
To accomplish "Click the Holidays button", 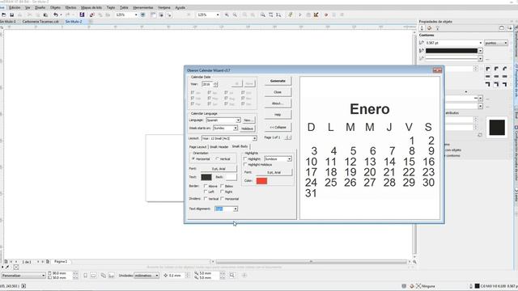I will pyautogui.click(x=248, y=129).
